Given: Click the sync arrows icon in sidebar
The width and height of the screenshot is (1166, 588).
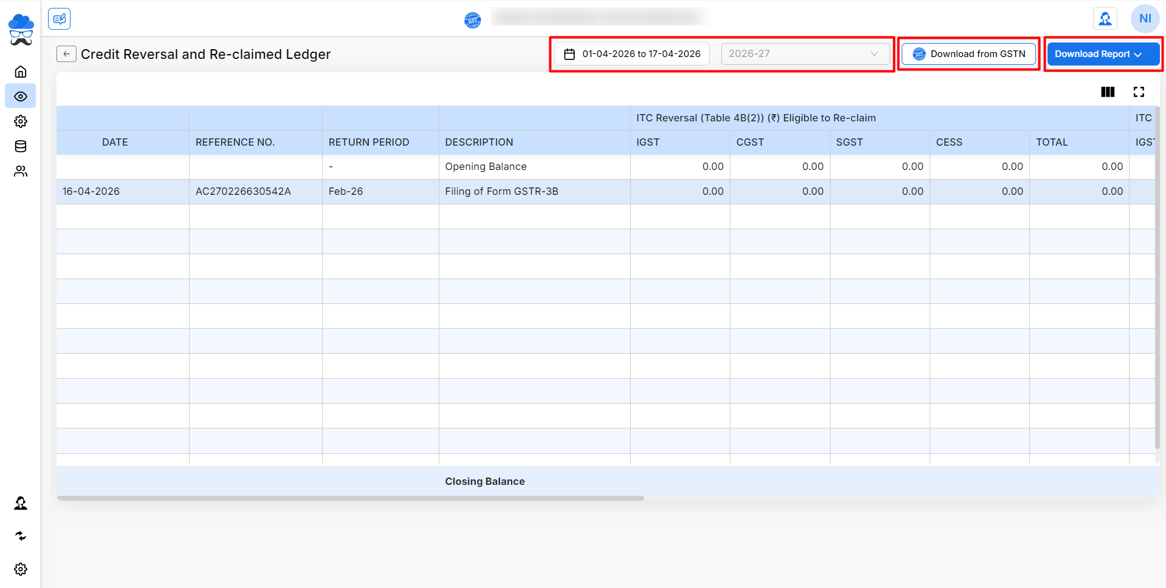Looking at the screenshot, I should tap(21, 536).
